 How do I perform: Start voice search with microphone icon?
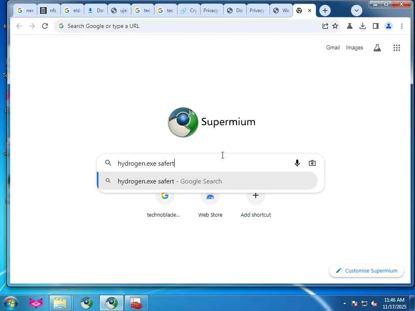tap(297, 163)
